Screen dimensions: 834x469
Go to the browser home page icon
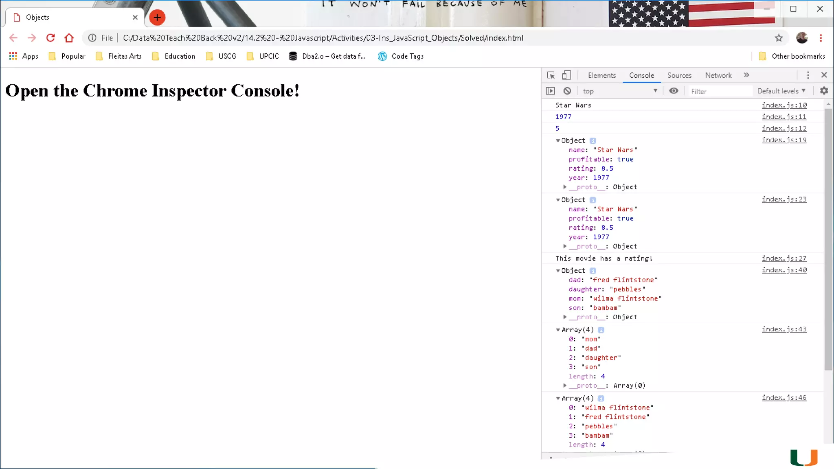(69, 38)
